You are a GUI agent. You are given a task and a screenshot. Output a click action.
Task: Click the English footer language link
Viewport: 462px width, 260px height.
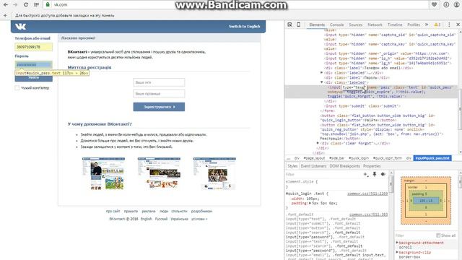[146, 219]
